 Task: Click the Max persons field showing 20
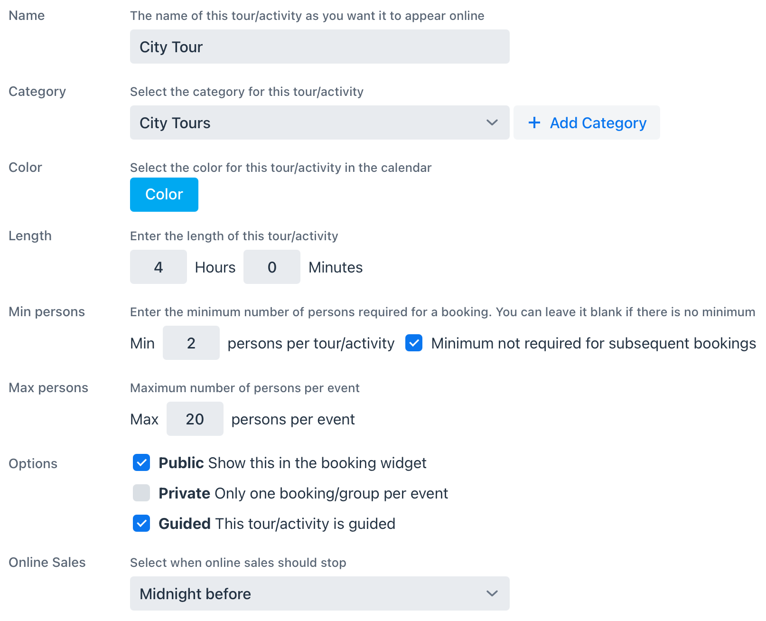(x=195, y=419)
